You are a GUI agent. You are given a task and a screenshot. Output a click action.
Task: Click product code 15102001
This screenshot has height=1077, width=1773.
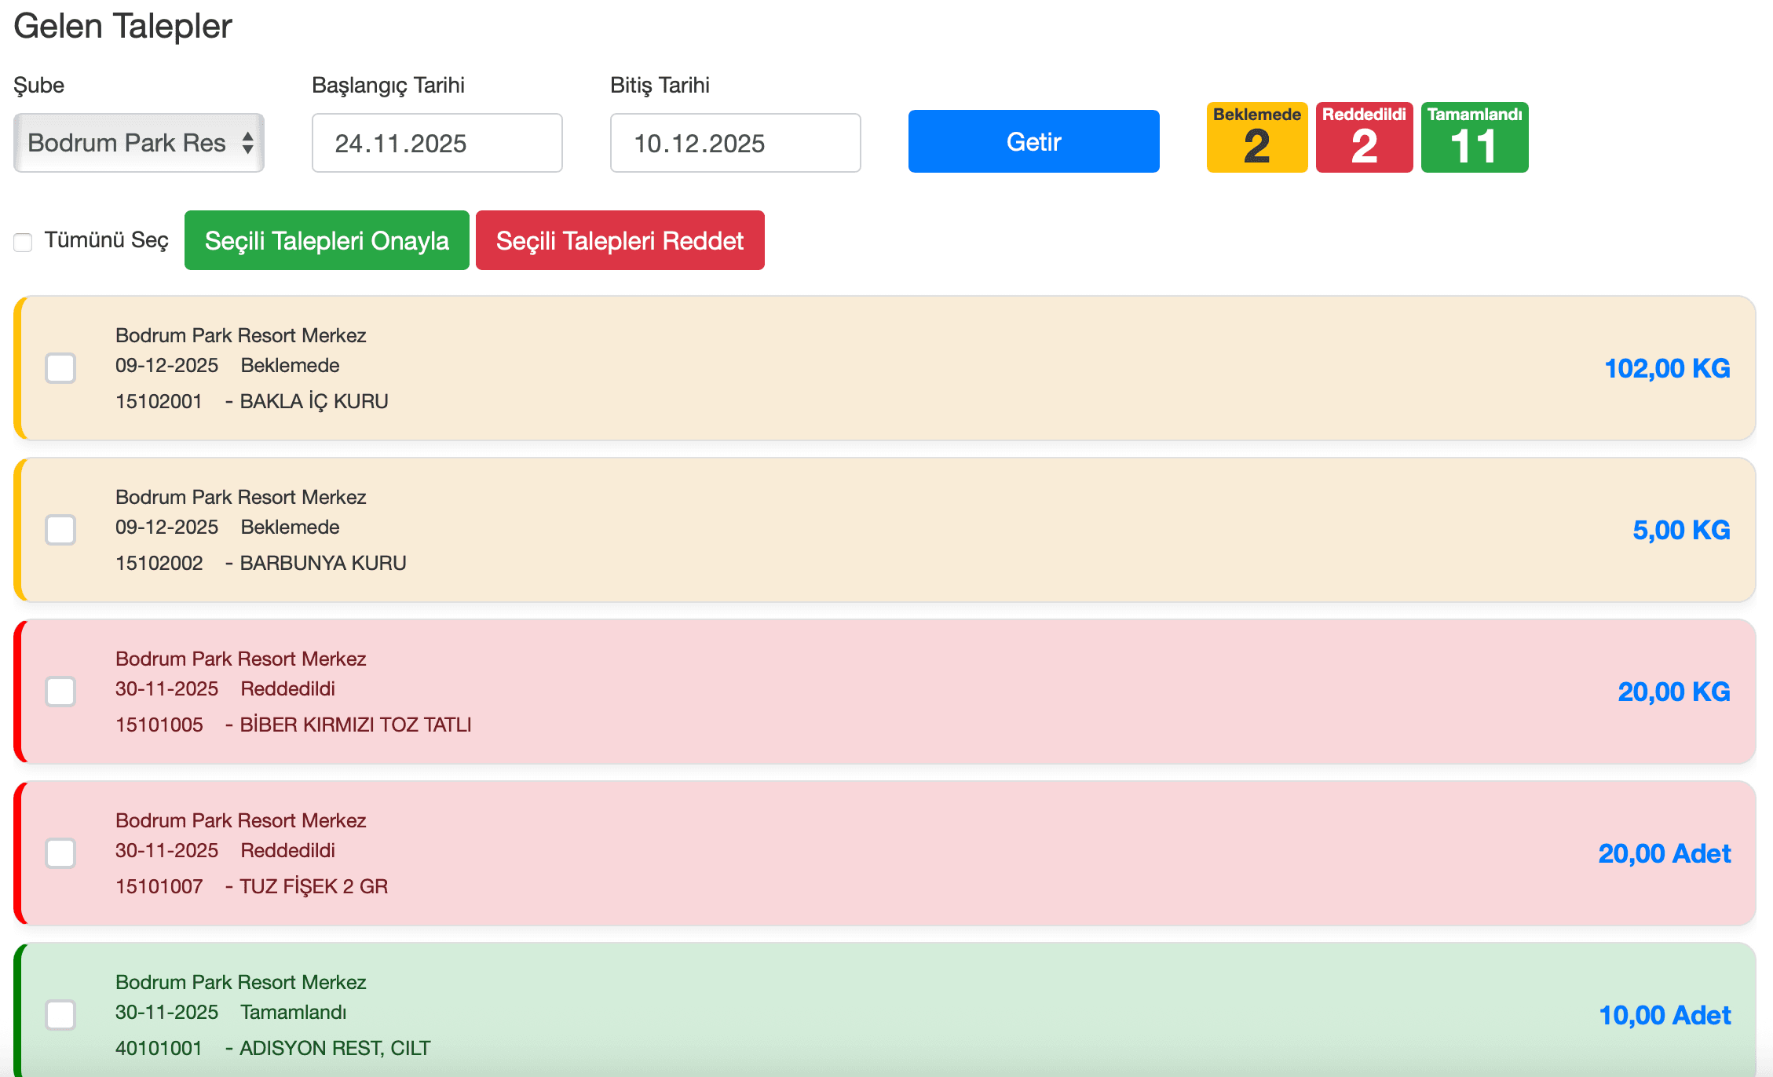[x=159, y=401]
